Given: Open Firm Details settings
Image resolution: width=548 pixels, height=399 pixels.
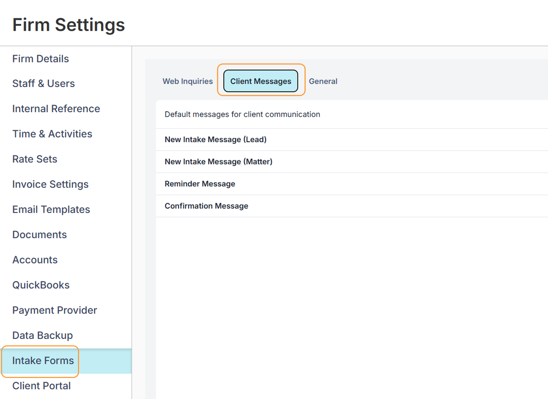Looking at the screenshot, I should pos(40,59).
